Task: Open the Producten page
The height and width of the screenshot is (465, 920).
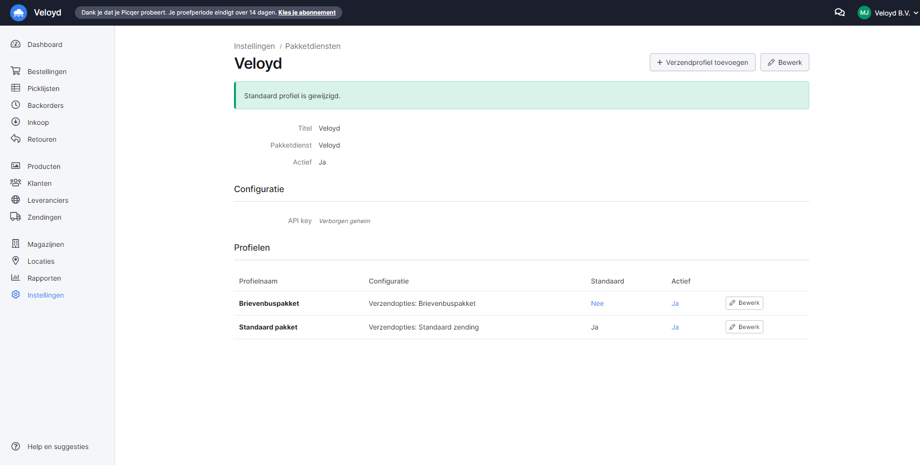Action: (44, 166)
